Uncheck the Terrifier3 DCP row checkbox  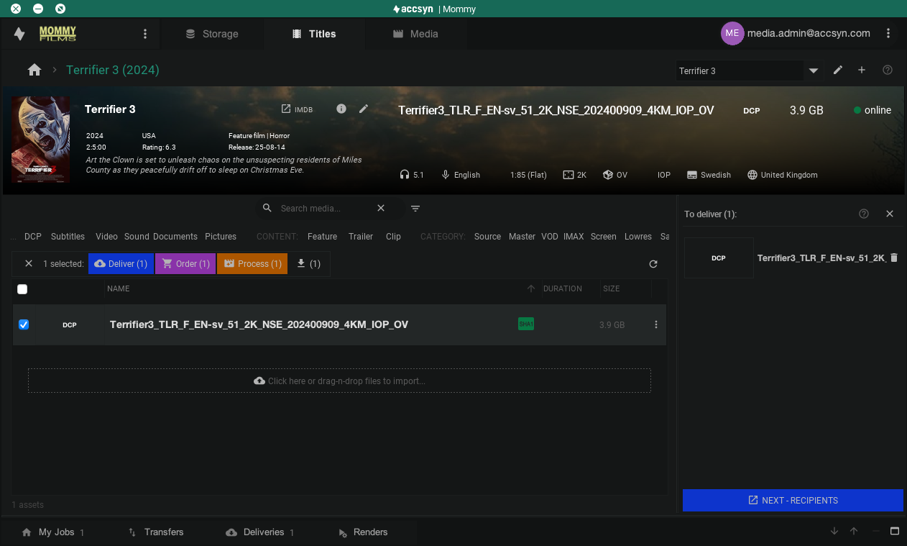pyautogui.click(x=23, y=324)
